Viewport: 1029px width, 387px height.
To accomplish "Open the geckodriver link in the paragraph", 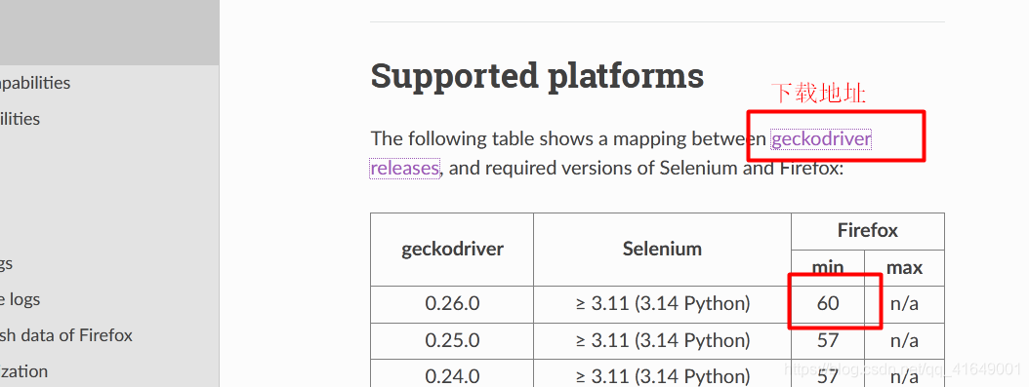I will (x=821, y=139).
